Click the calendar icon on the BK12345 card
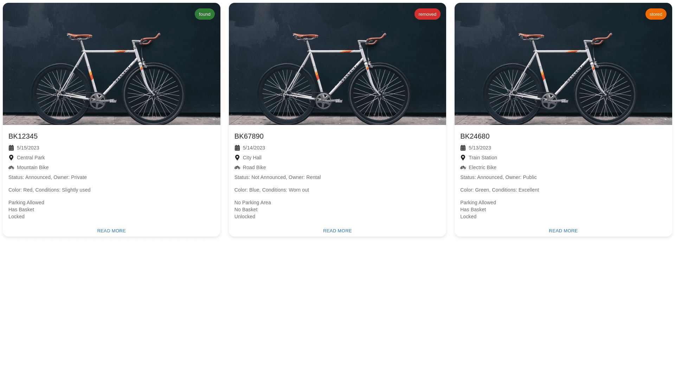The image size is (675, 379). tap(11, 148)
